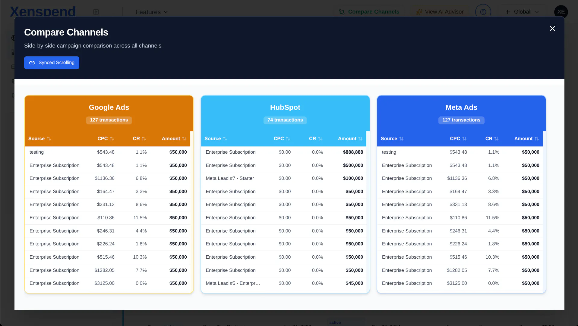578x326 pixels.
Task: Click the HubSpot 74 transactions badge
Action: [285, 120]
